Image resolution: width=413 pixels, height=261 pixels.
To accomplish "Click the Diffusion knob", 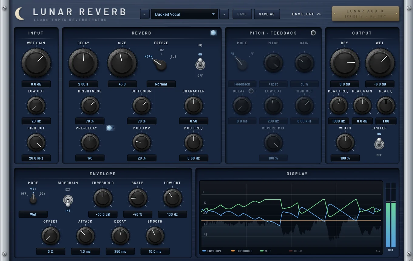I will [142, 106].
